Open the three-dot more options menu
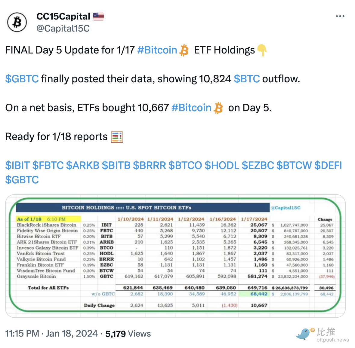This screenshot has width=355, height=348. [340, 16]
